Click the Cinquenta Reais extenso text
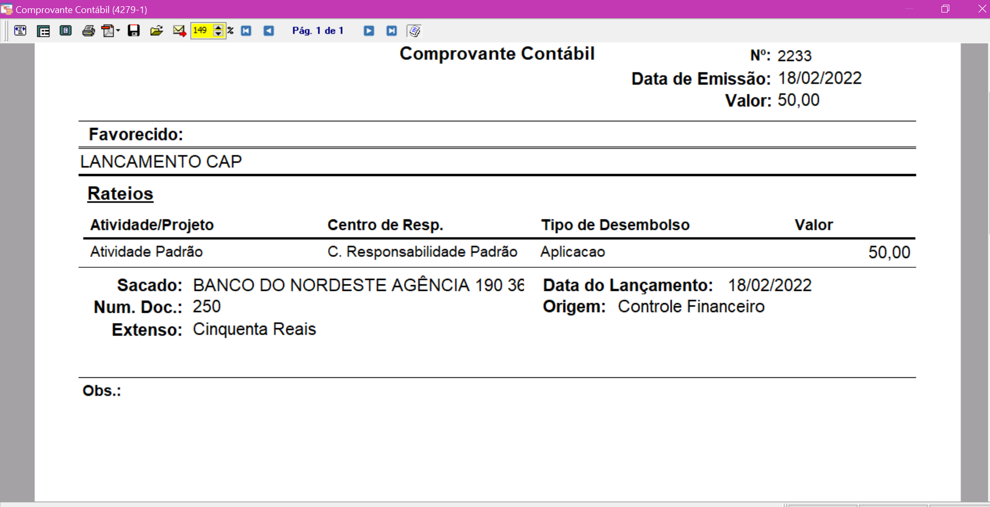990x507 pixels. 254,329
